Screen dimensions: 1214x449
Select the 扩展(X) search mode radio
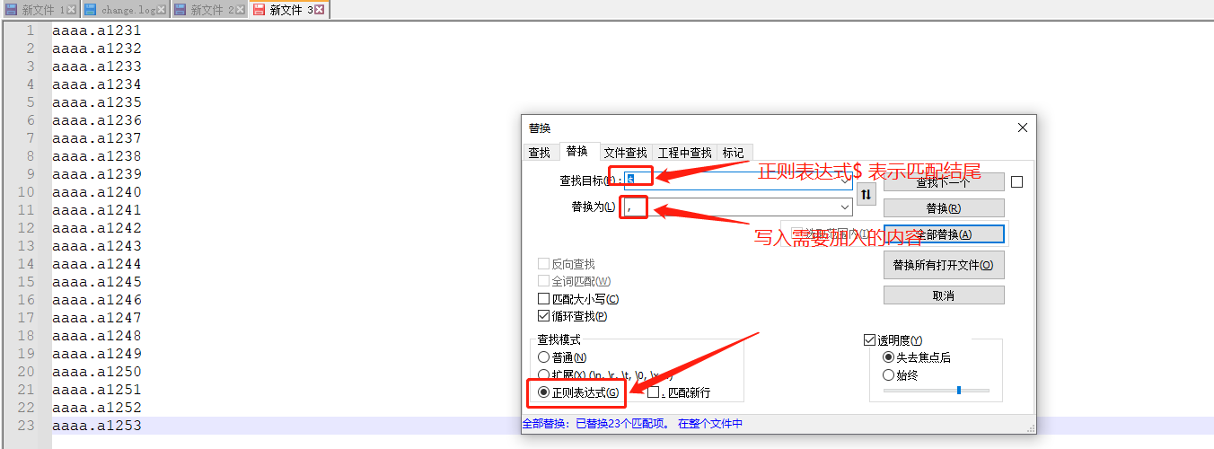tap(543, 374)
